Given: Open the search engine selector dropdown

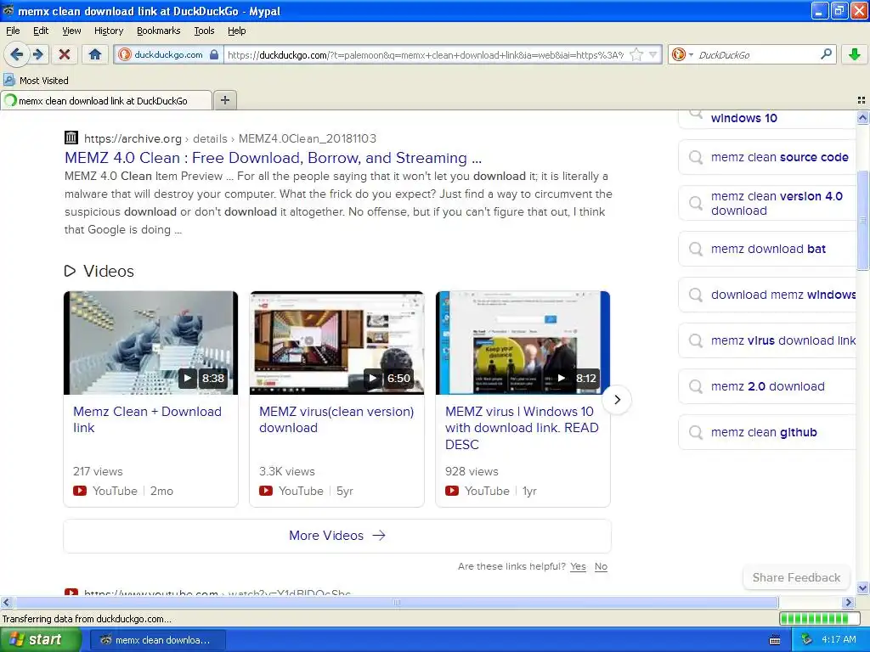Looking at the screenshot, I should tap(682, 54).
